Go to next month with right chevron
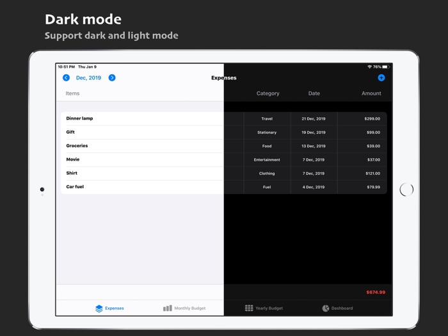Viewport: 448px width, 336px height. 112,77
